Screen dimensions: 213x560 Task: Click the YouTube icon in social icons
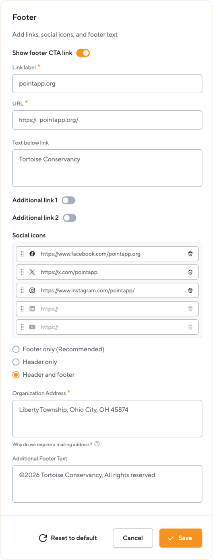click(x=32, y=327)
